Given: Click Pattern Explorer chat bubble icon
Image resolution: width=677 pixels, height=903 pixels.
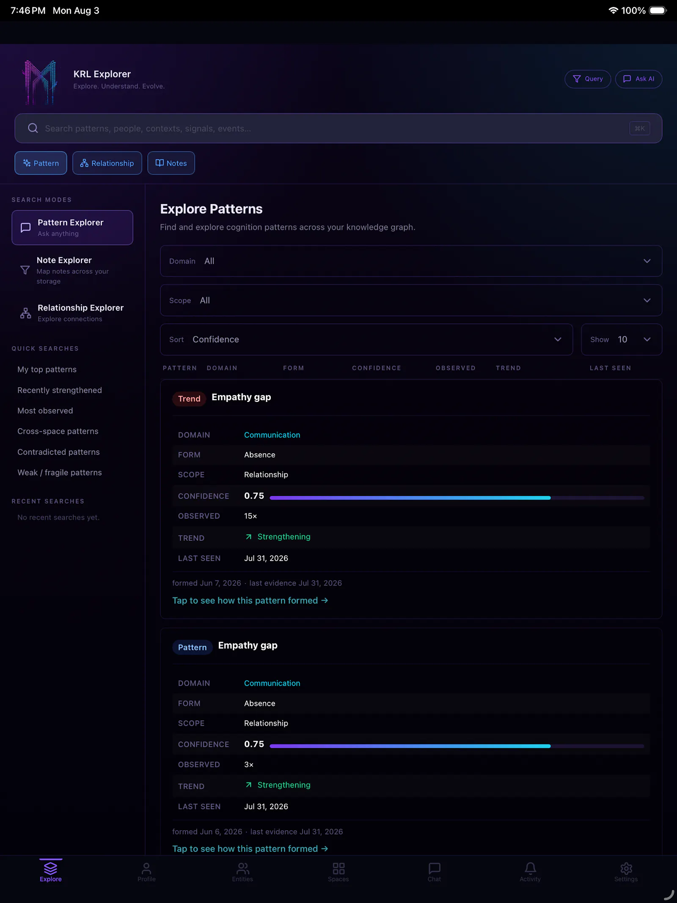Looking at the screenshot, I should pos(26,228).
